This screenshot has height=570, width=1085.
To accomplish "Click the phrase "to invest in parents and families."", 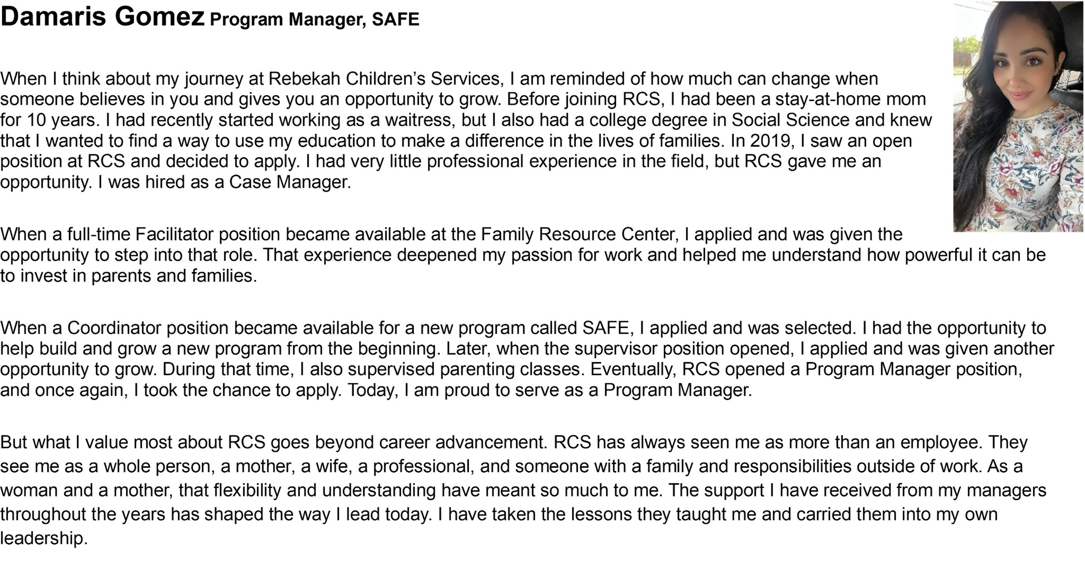I will tap(129, 276).
